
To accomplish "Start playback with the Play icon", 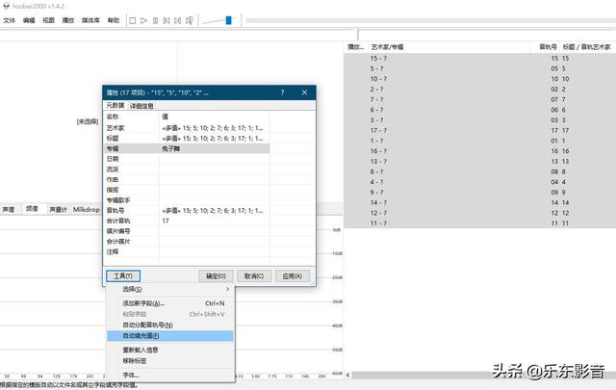I will point(143,20).
